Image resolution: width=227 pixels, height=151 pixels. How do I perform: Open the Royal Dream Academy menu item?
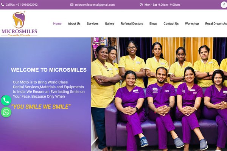[216, 23]
